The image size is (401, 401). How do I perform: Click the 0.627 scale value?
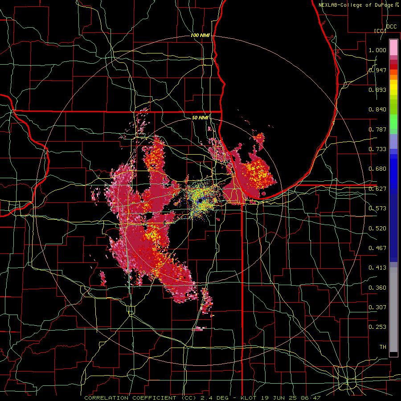tap(377, 189)
